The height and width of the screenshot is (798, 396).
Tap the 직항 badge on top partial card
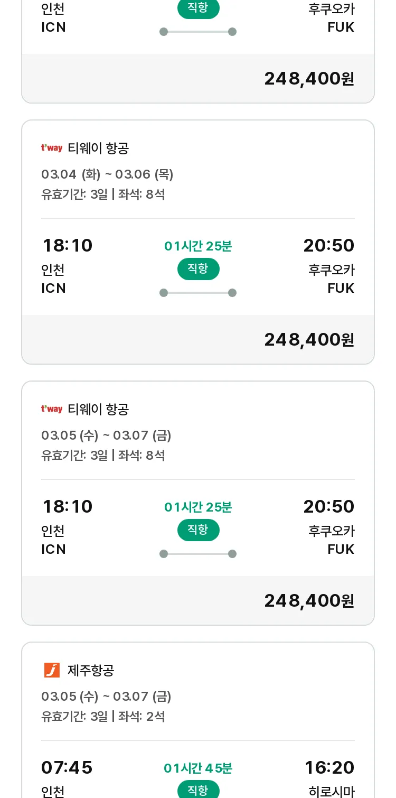[x=198, y=8]
